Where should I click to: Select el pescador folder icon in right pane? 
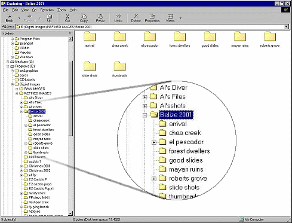coord(150,37)
